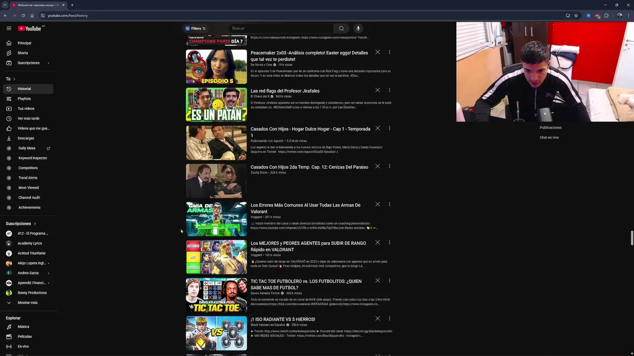Screen dimensions: 634x356
Task: Expand the Tú section chevron
Action: point(14,79)
